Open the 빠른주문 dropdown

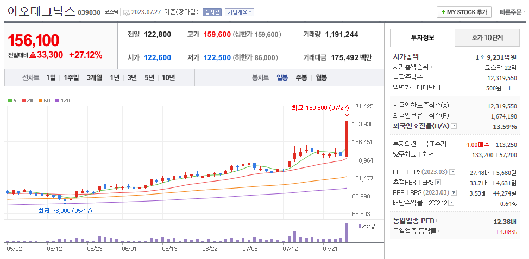513,12
